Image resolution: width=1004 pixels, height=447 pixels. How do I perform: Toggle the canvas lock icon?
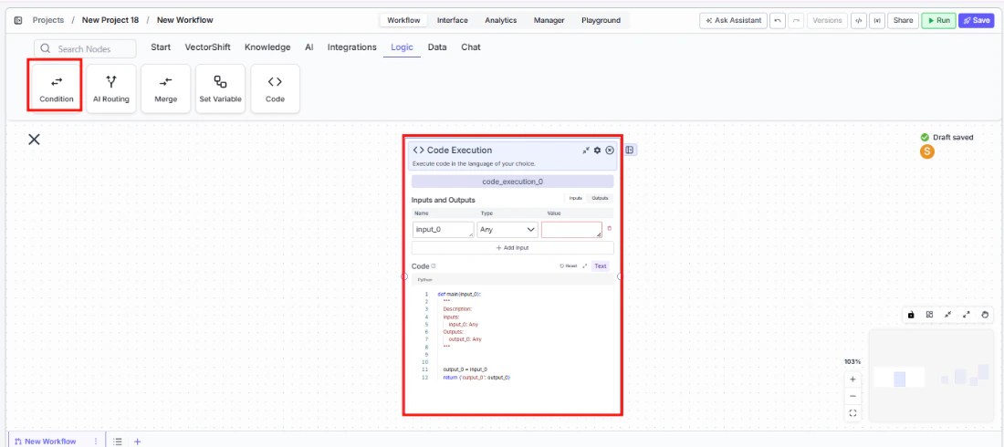[911, 315]
